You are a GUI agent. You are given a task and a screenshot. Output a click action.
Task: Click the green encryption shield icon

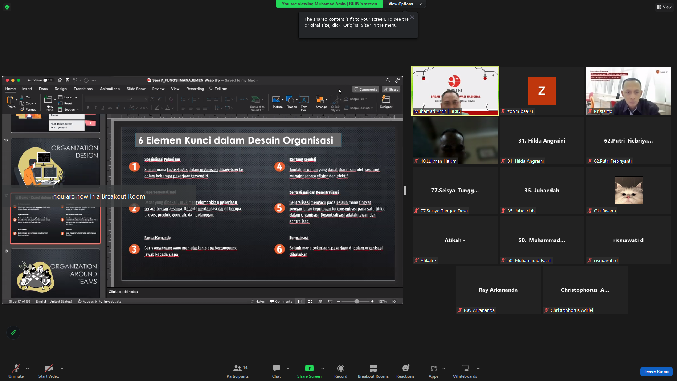[7, 7]
